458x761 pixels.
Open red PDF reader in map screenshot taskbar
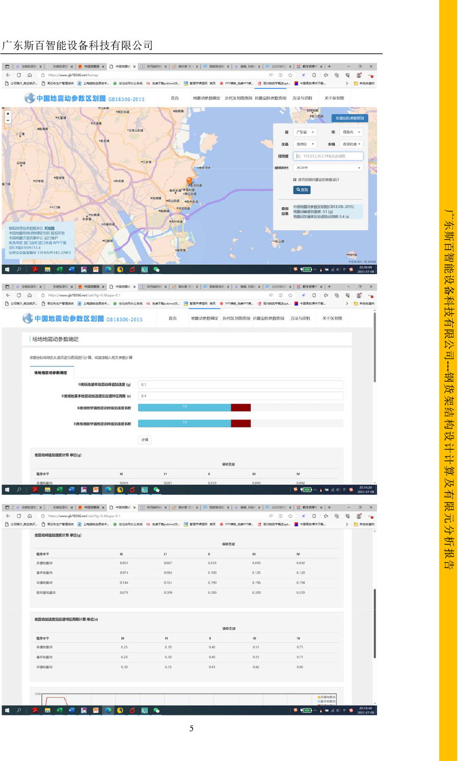tap(35, 269)
